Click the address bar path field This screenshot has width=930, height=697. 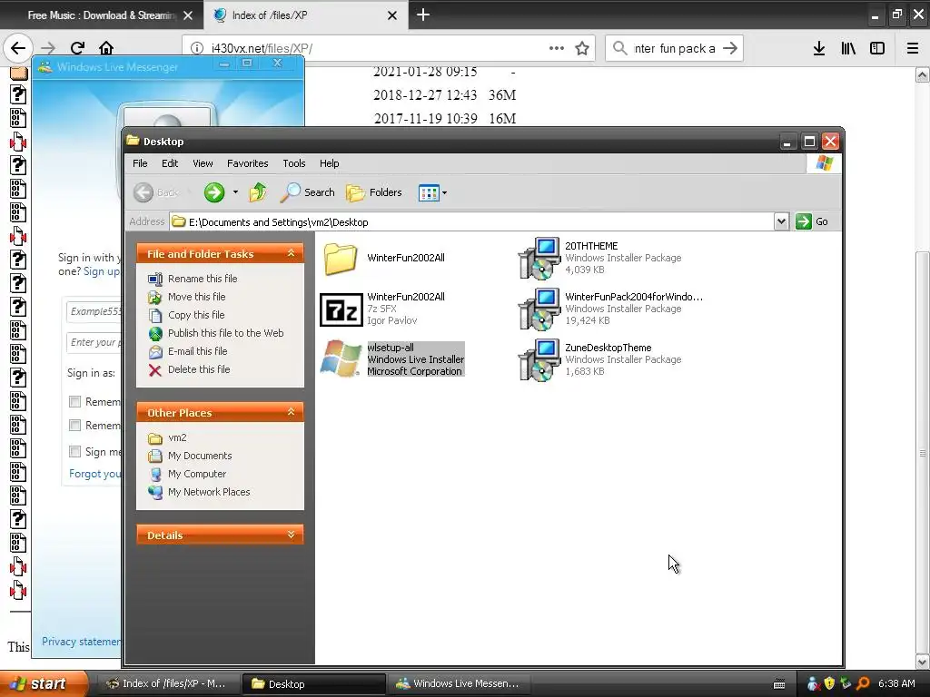(471, 221)
